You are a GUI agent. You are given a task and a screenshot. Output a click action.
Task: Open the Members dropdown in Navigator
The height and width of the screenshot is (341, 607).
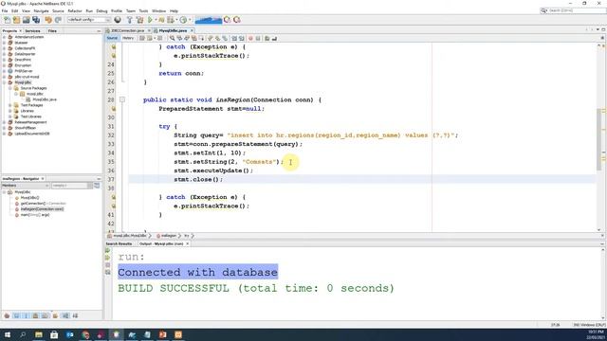click(26, 186)
